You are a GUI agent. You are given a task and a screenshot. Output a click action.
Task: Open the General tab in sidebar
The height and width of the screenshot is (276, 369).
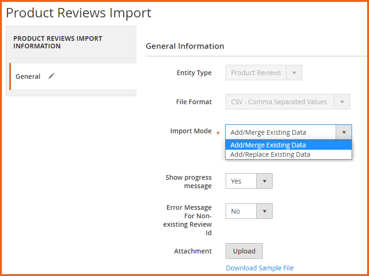pos(28,77)
